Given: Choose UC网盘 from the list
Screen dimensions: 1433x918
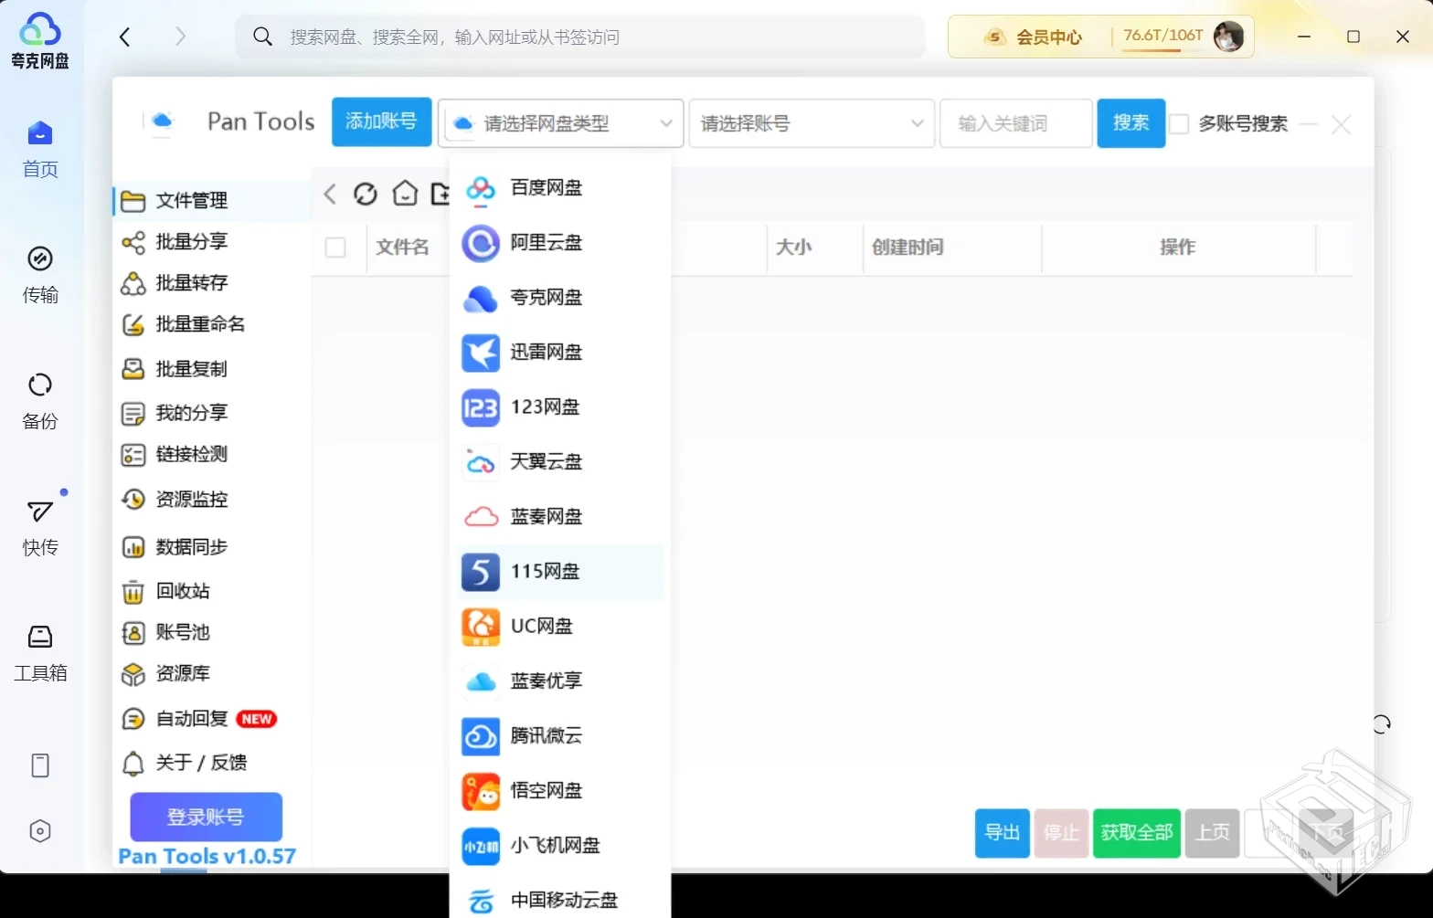Looking at the screenshot, I should 560,627.
